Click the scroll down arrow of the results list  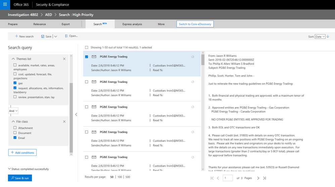[x=203, y=169]
